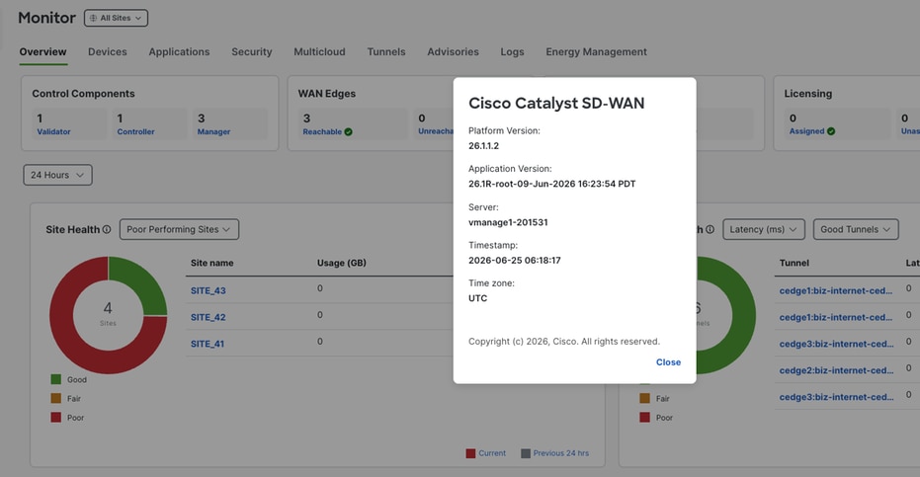Click the Usage value 0 for SITE_43
The height and width of the screenshot is (477, 920).
pos(320,288)
